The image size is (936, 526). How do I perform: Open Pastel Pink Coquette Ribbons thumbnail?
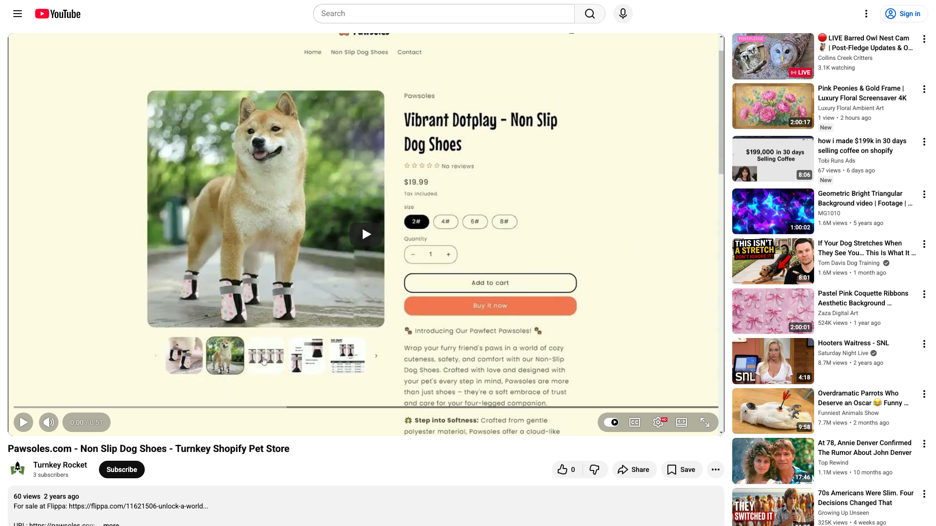tap(773, 311)
